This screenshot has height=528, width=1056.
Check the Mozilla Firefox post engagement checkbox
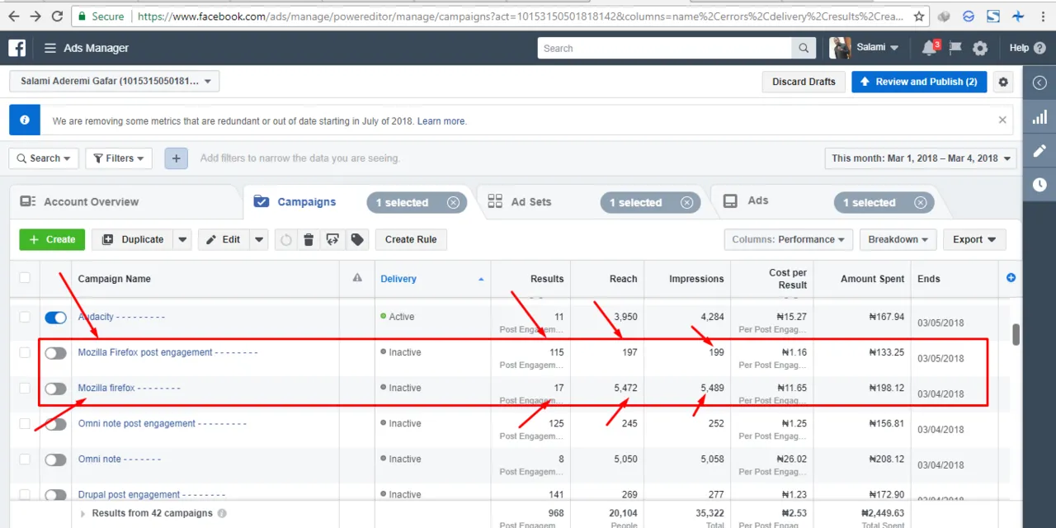(x=25, y=352)
